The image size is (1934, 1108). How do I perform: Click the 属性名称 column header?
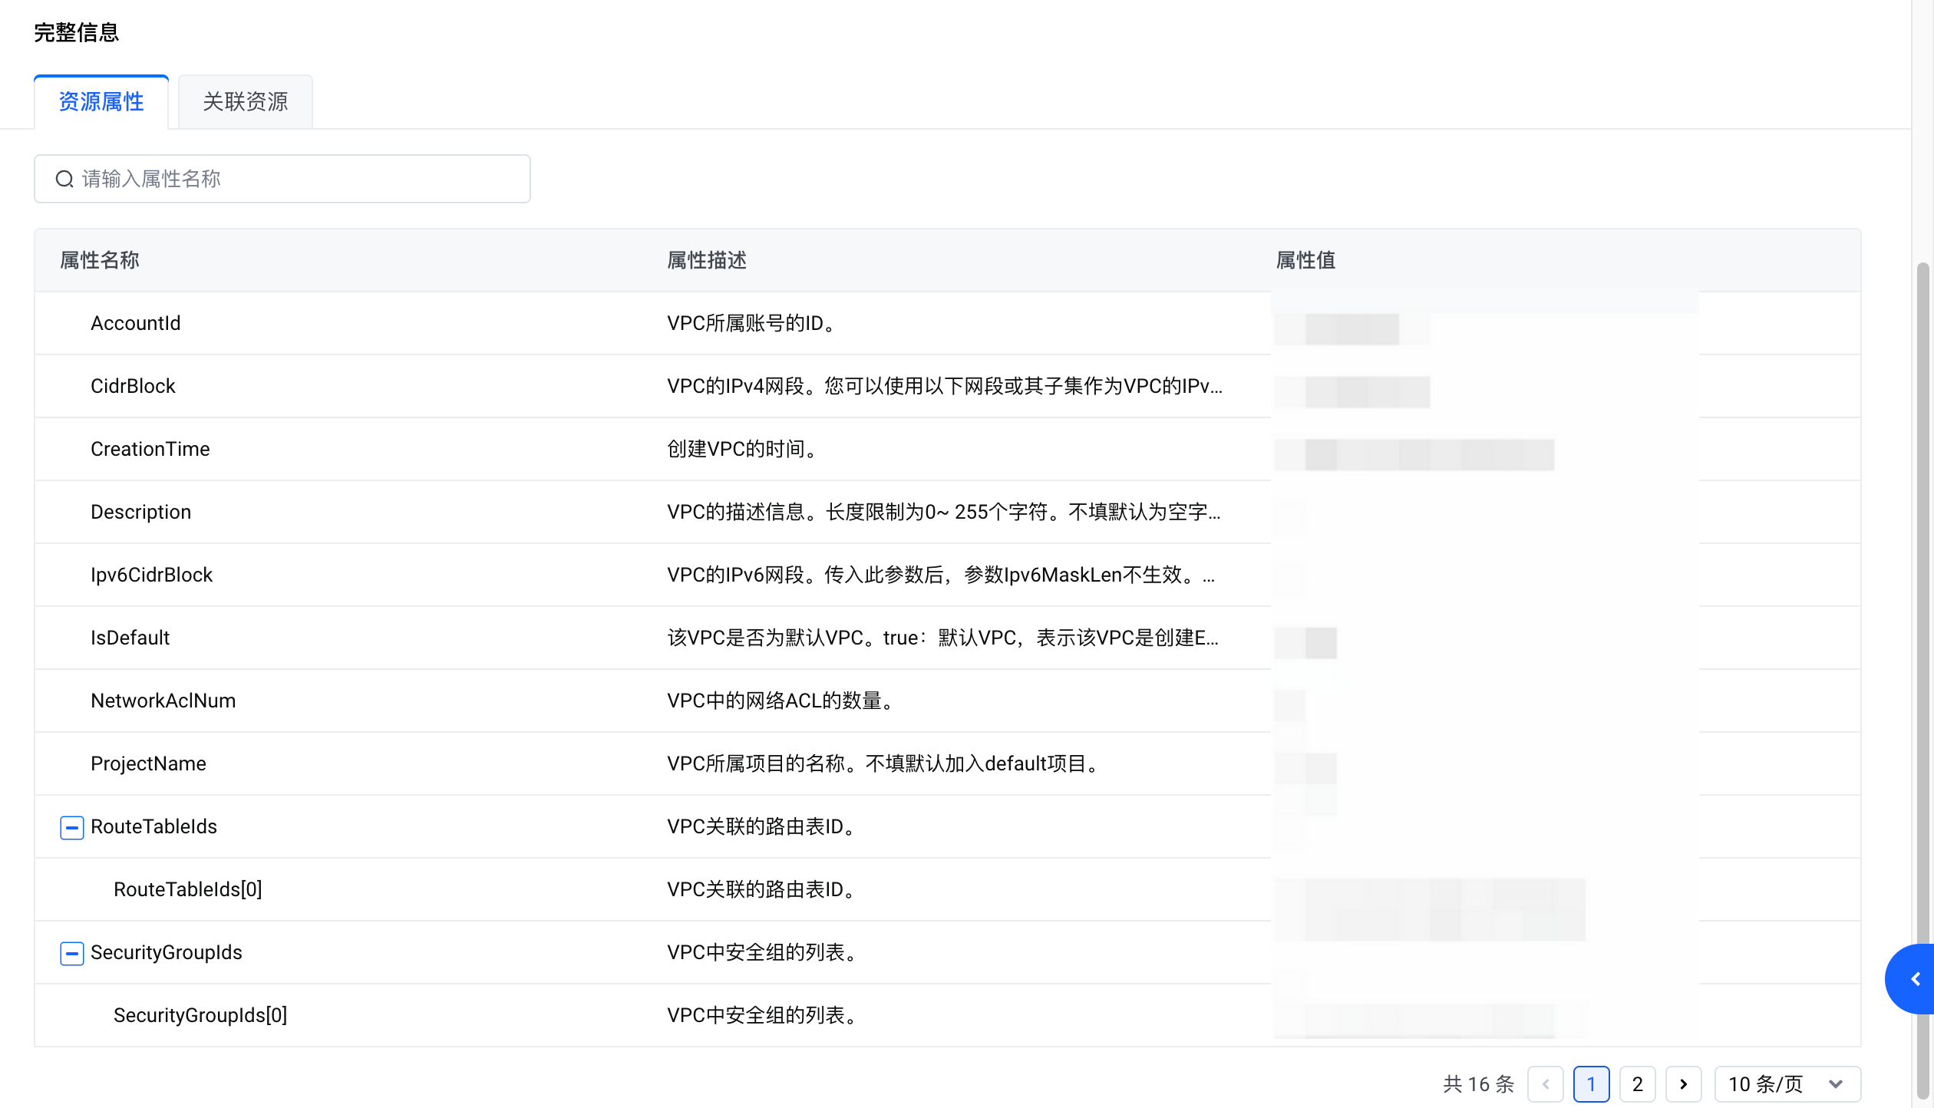[x=100, y=260]
